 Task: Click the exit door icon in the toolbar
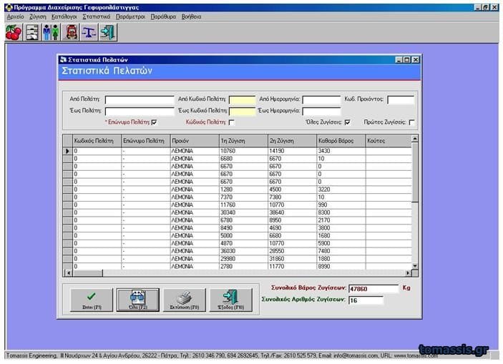point(108,32)
